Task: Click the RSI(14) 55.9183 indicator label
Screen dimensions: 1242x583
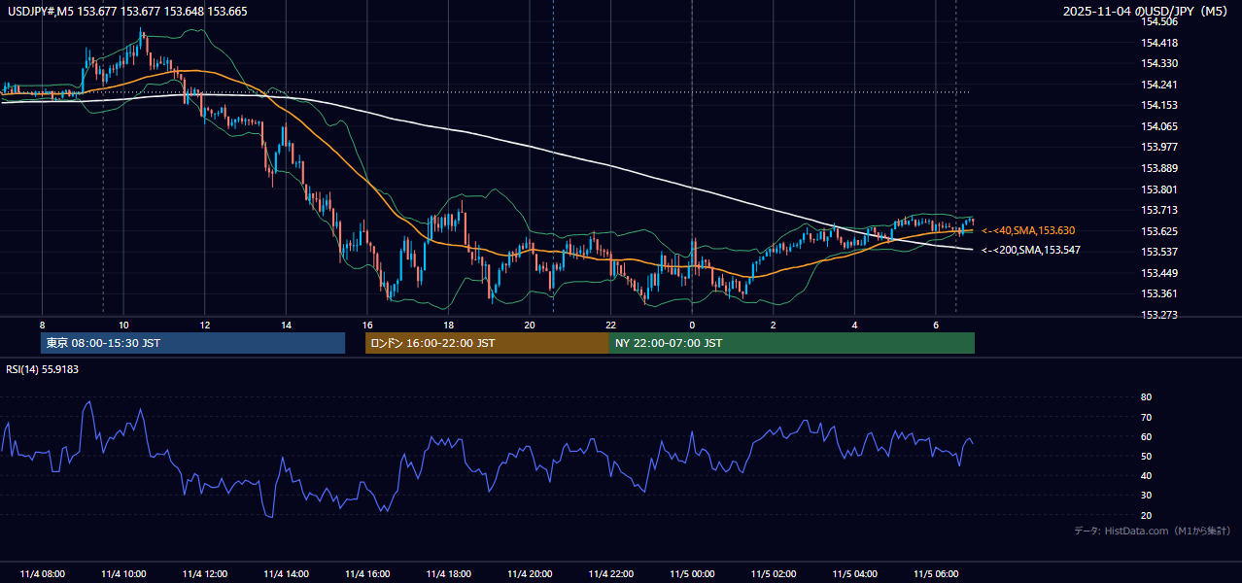Action: click(42, 369)
